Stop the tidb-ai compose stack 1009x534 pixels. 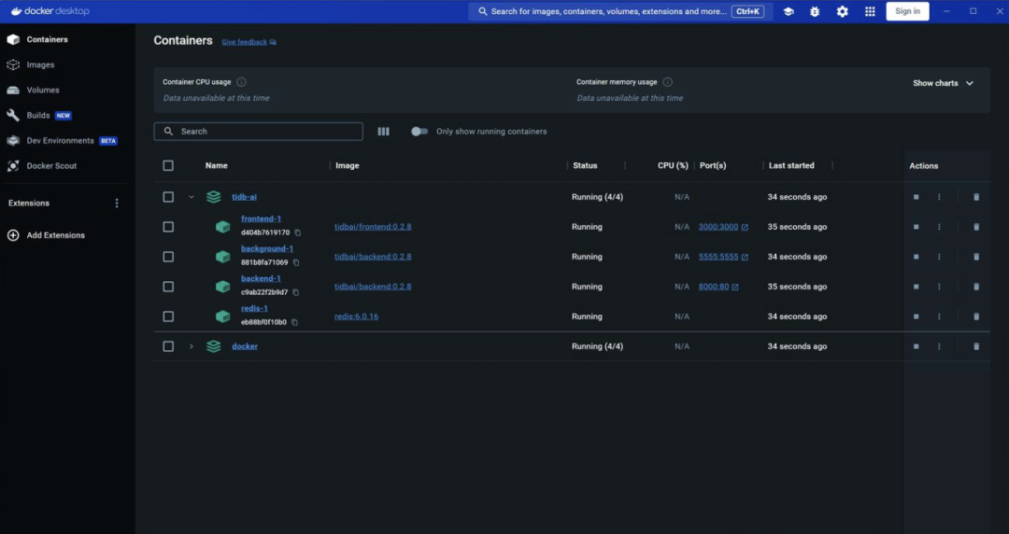tap(917, 197)
